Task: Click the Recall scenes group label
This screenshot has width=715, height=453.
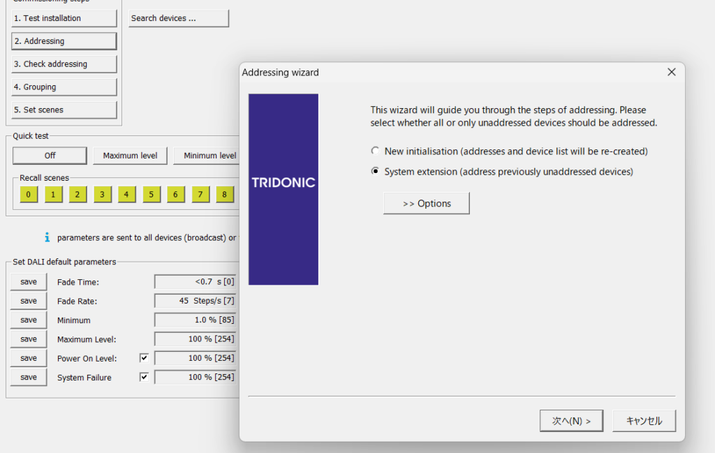Action: point(44,178)
